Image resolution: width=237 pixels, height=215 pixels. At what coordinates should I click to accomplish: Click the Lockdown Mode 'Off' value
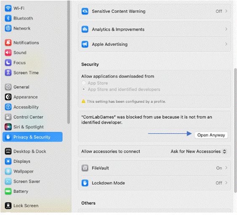219,183
